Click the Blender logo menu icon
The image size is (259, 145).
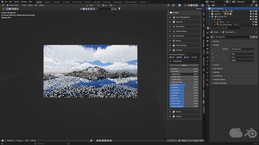point(2,2)
